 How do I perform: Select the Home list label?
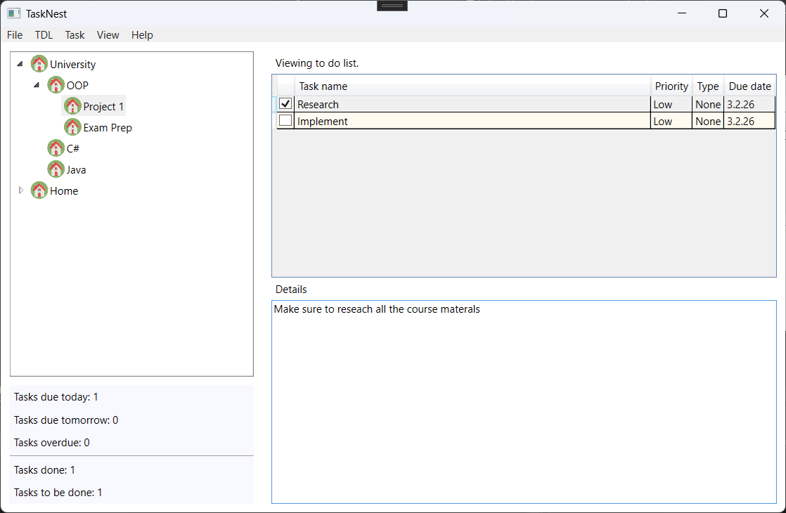(64, 191)
